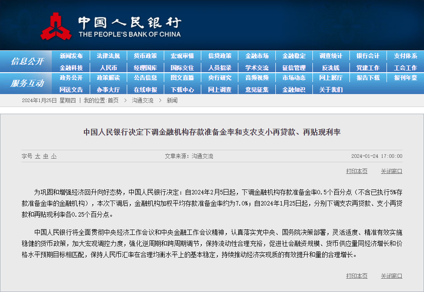This screenshot has width=424, height=292.
Task: Click the top 关闭窗口 link
Action: point(391,171)
